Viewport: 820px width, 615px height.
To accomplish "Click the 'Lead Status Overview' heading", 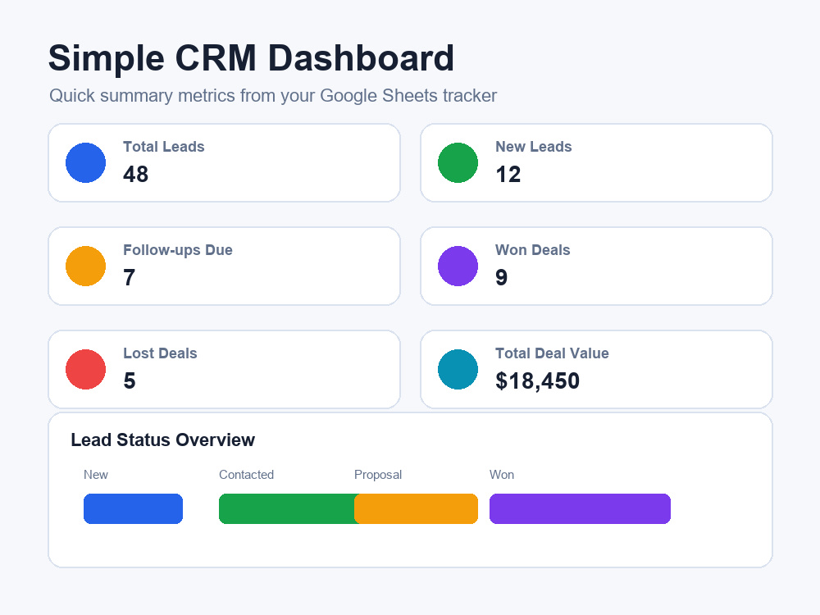I will (162, 440).
